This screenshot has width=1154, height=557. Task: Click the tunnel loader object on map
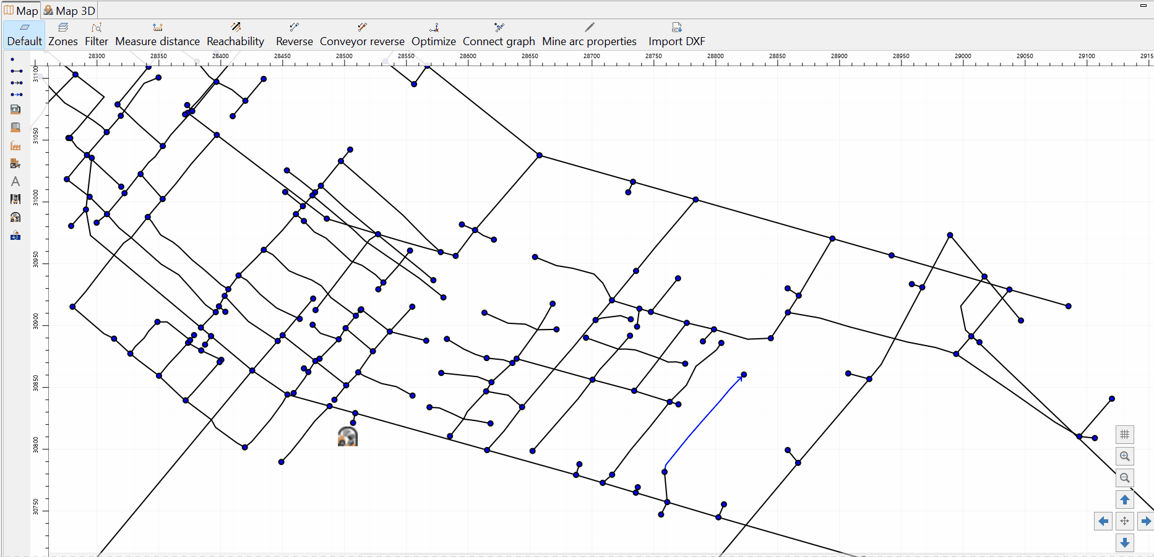[348, 436]
